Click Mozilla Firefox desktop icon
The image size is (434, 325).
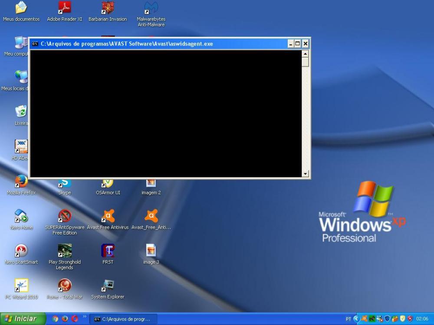[21, 182]
